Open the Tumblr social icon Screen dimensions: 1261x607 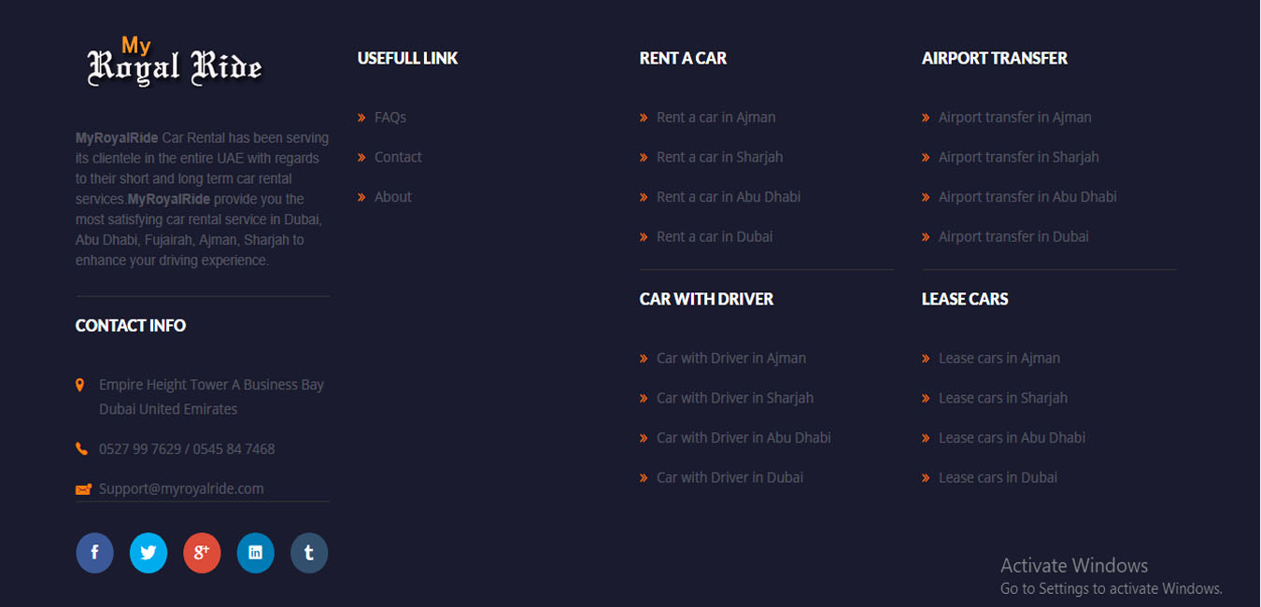pyautogui.click(x=309, y=553)
